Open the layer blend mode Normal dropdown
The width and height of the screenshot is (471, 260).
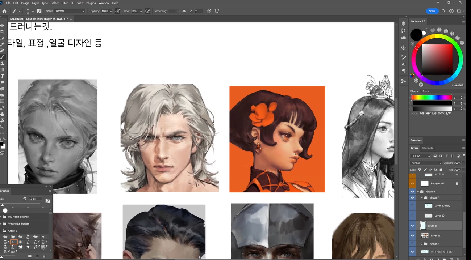click(x=426, y=163)
